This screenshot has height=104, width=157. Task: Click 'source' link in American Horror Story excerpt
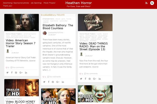point(32,61)
